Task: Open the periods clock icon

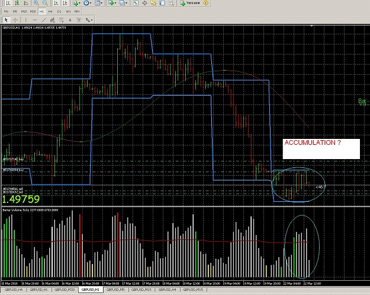Action: click(x=86, y=3)
